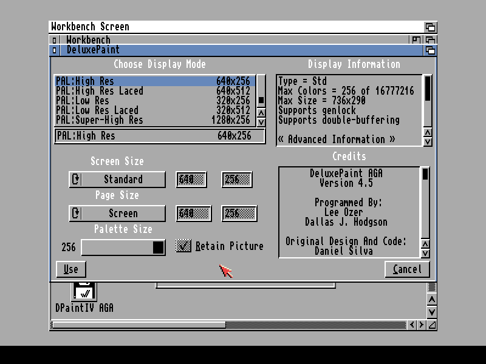Click the Workbench window left scroll arrow

(x=412, y=325)
